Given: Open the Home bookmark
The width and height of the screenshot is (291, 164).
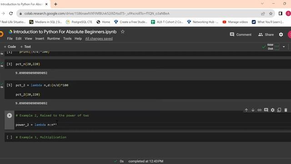Looking at the screenshot, I should (103, 22).
